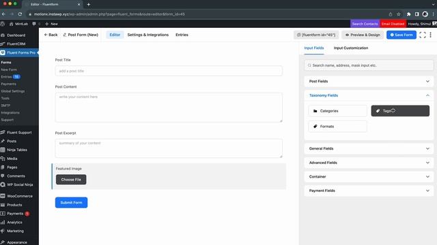Go Back to forms list
The image size is (437, 245).
(x=51, y=35)
